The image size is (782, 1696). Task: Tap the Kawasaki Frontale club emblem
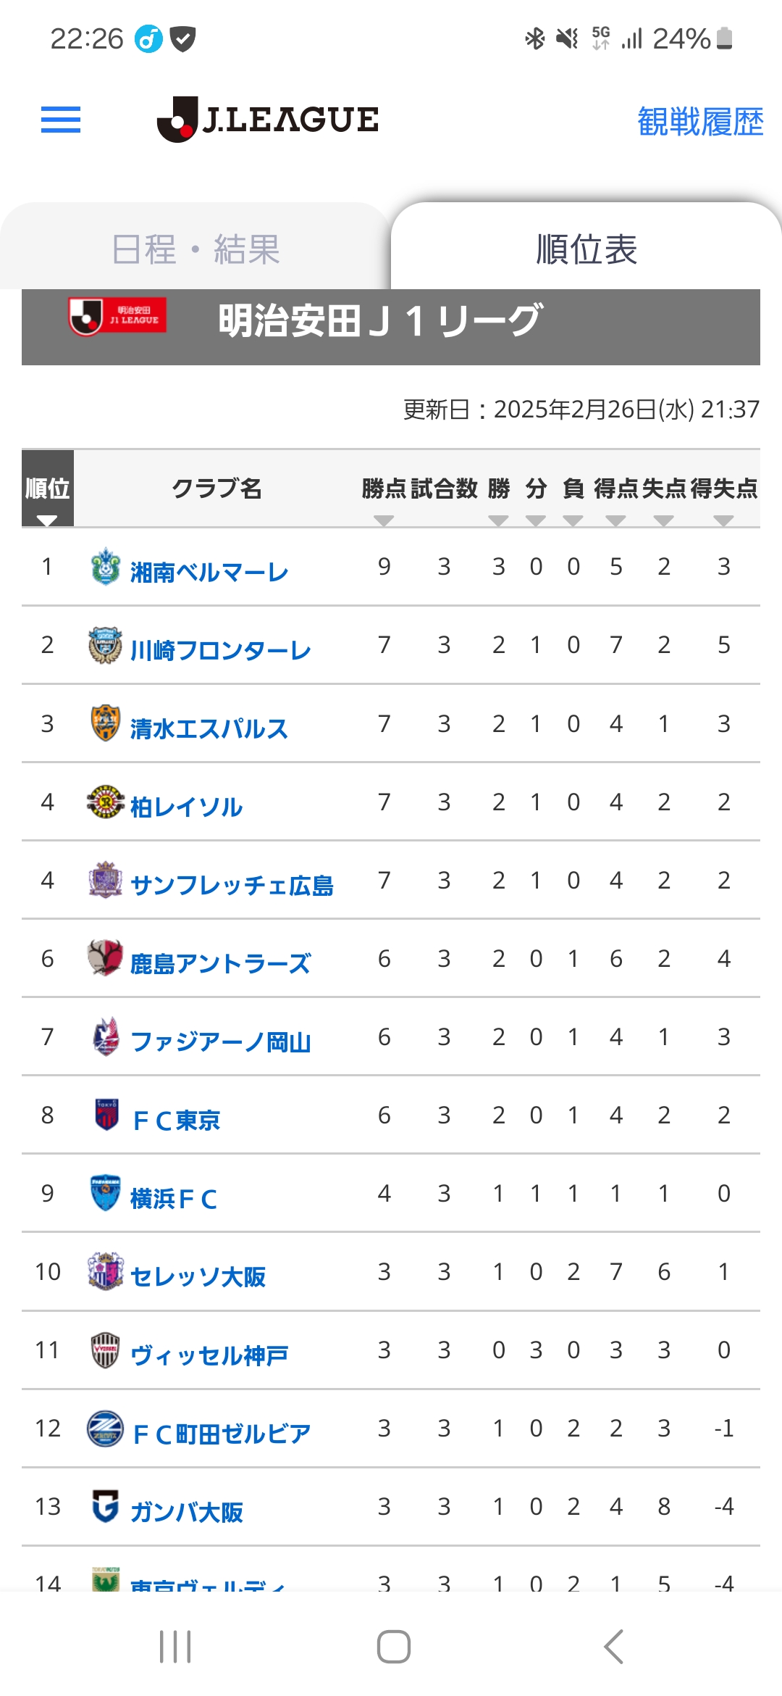click(106, 646)
